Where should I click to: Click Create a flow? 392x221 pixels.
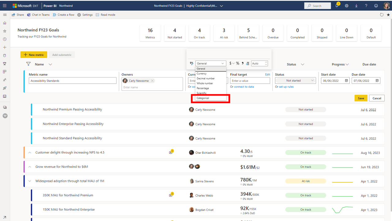pos(63,15)
